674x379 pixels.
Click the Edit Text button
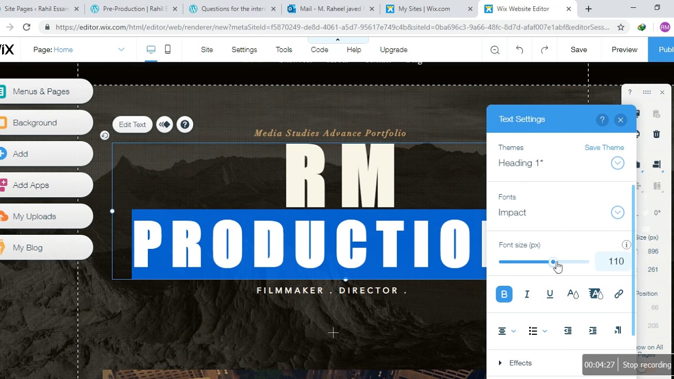132,125
